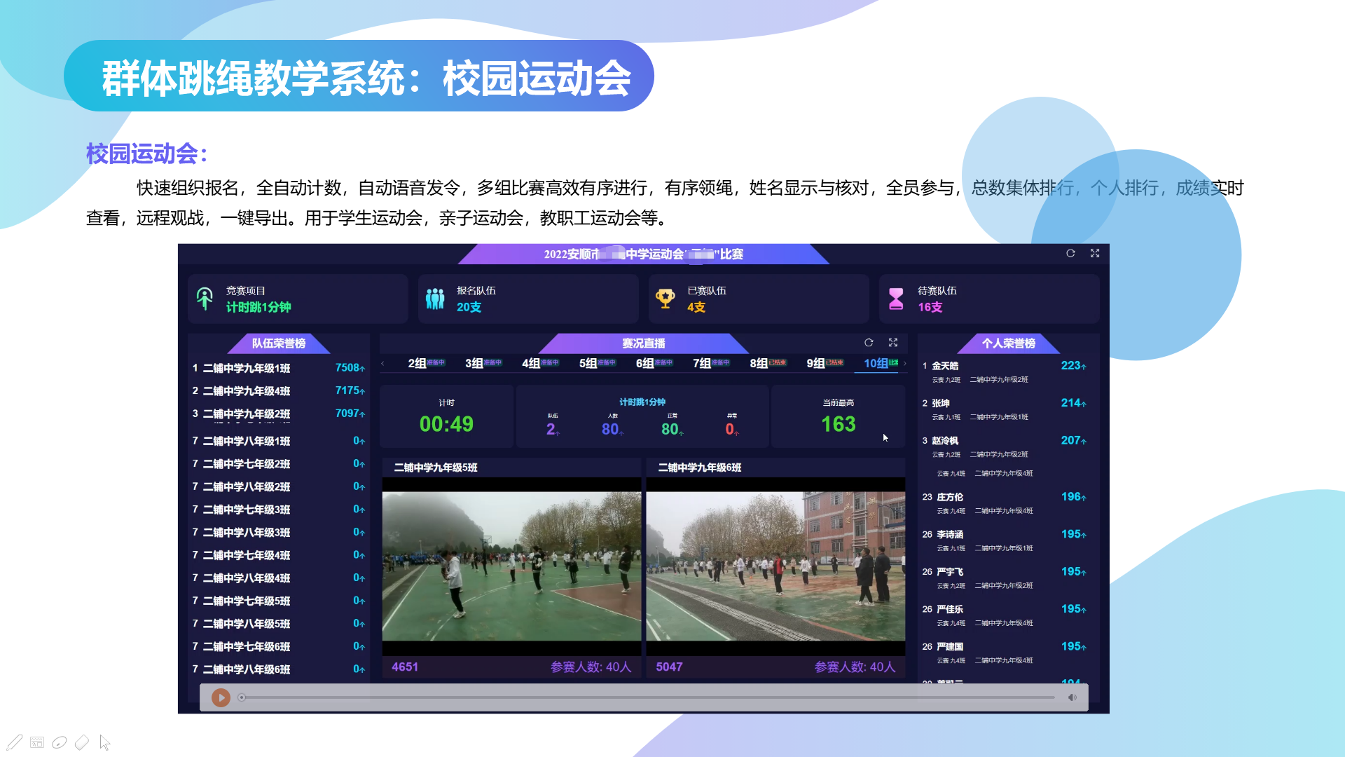Play the embedded dashboard video
The width and height of the screenshot is (1345, 757).
coord(221,697)
